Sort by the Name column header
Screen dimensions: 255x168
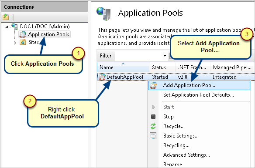[x=123, y=67]
